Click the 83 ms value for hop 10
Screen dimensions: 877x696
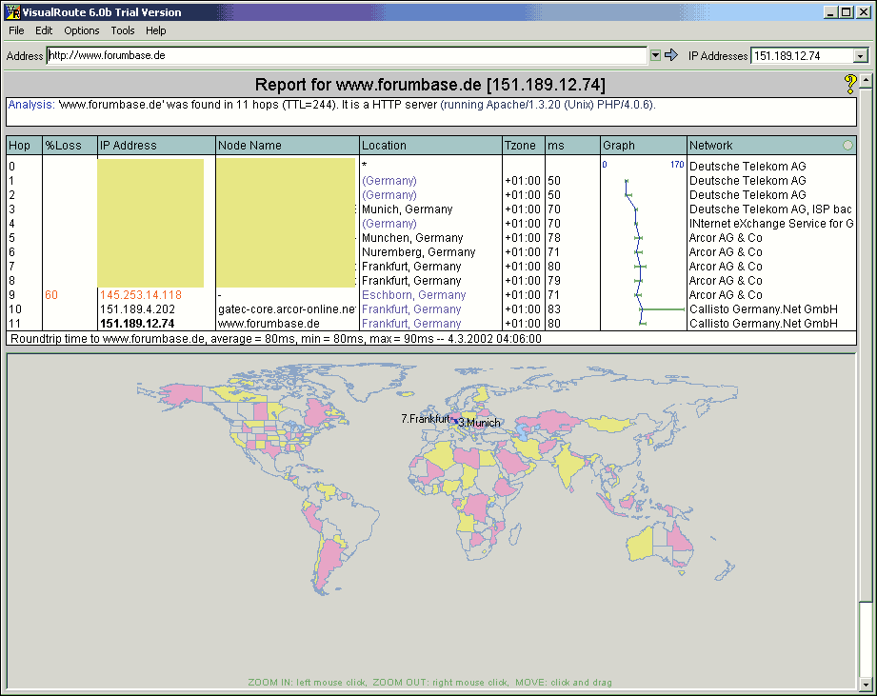(x=554, y=309)
